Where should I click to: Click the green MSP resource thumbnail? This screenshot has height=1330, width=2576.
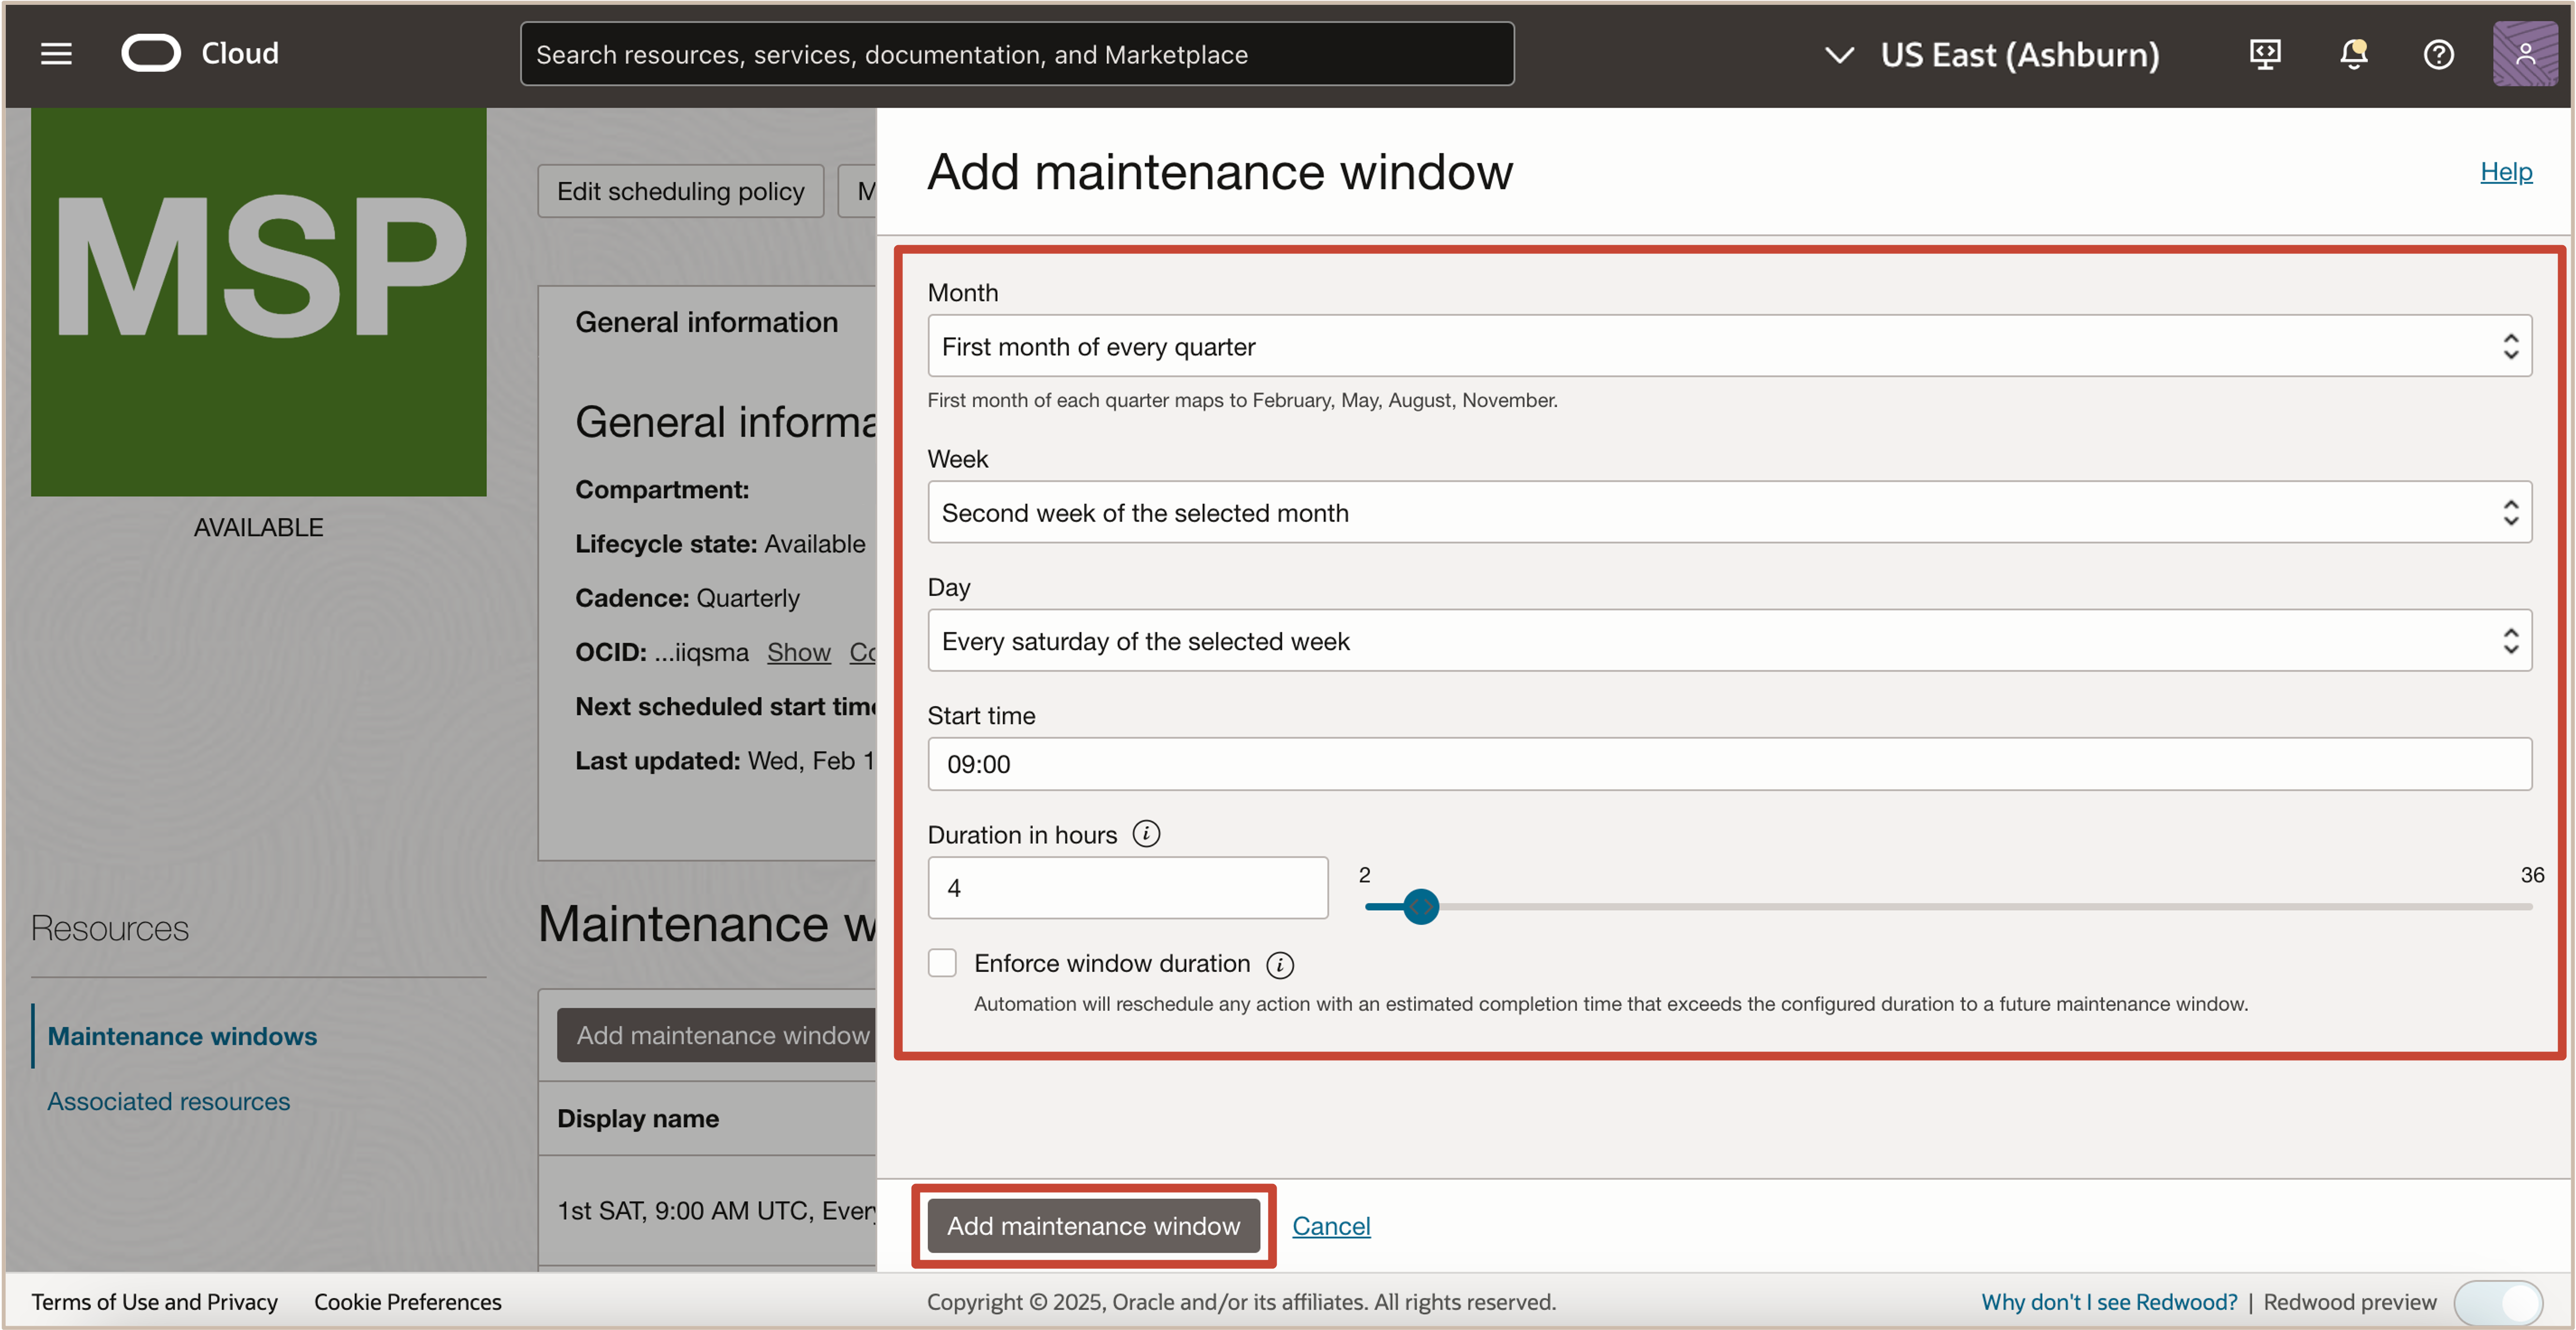coord(258,302)
